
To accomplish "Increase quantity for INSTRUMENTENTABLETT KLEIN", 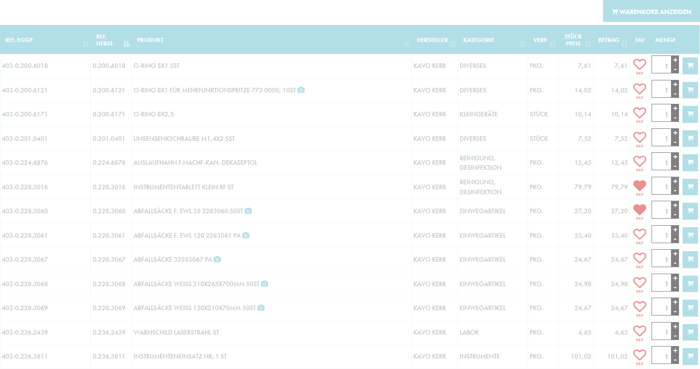I will coord(675,181).
